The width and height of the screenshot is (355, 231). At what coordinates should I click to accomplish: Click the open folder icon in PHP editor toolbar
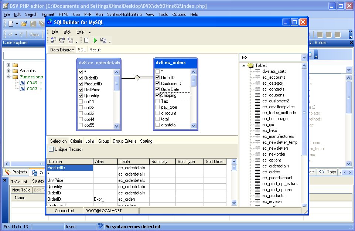click(x=24, y=24)
